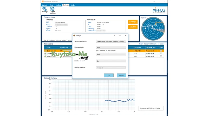Viewport: 208px width, 116px height.
Task: Click the Graph column header
Action: (x=161, y=47)
